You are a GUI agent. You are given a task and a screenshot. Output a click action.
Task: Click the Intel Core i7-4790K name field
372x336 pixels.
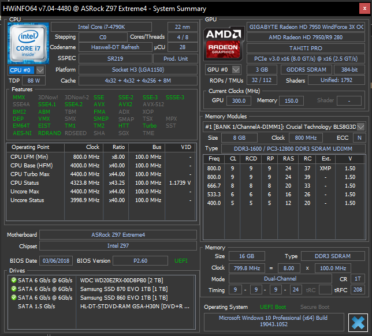coord(101,27)
